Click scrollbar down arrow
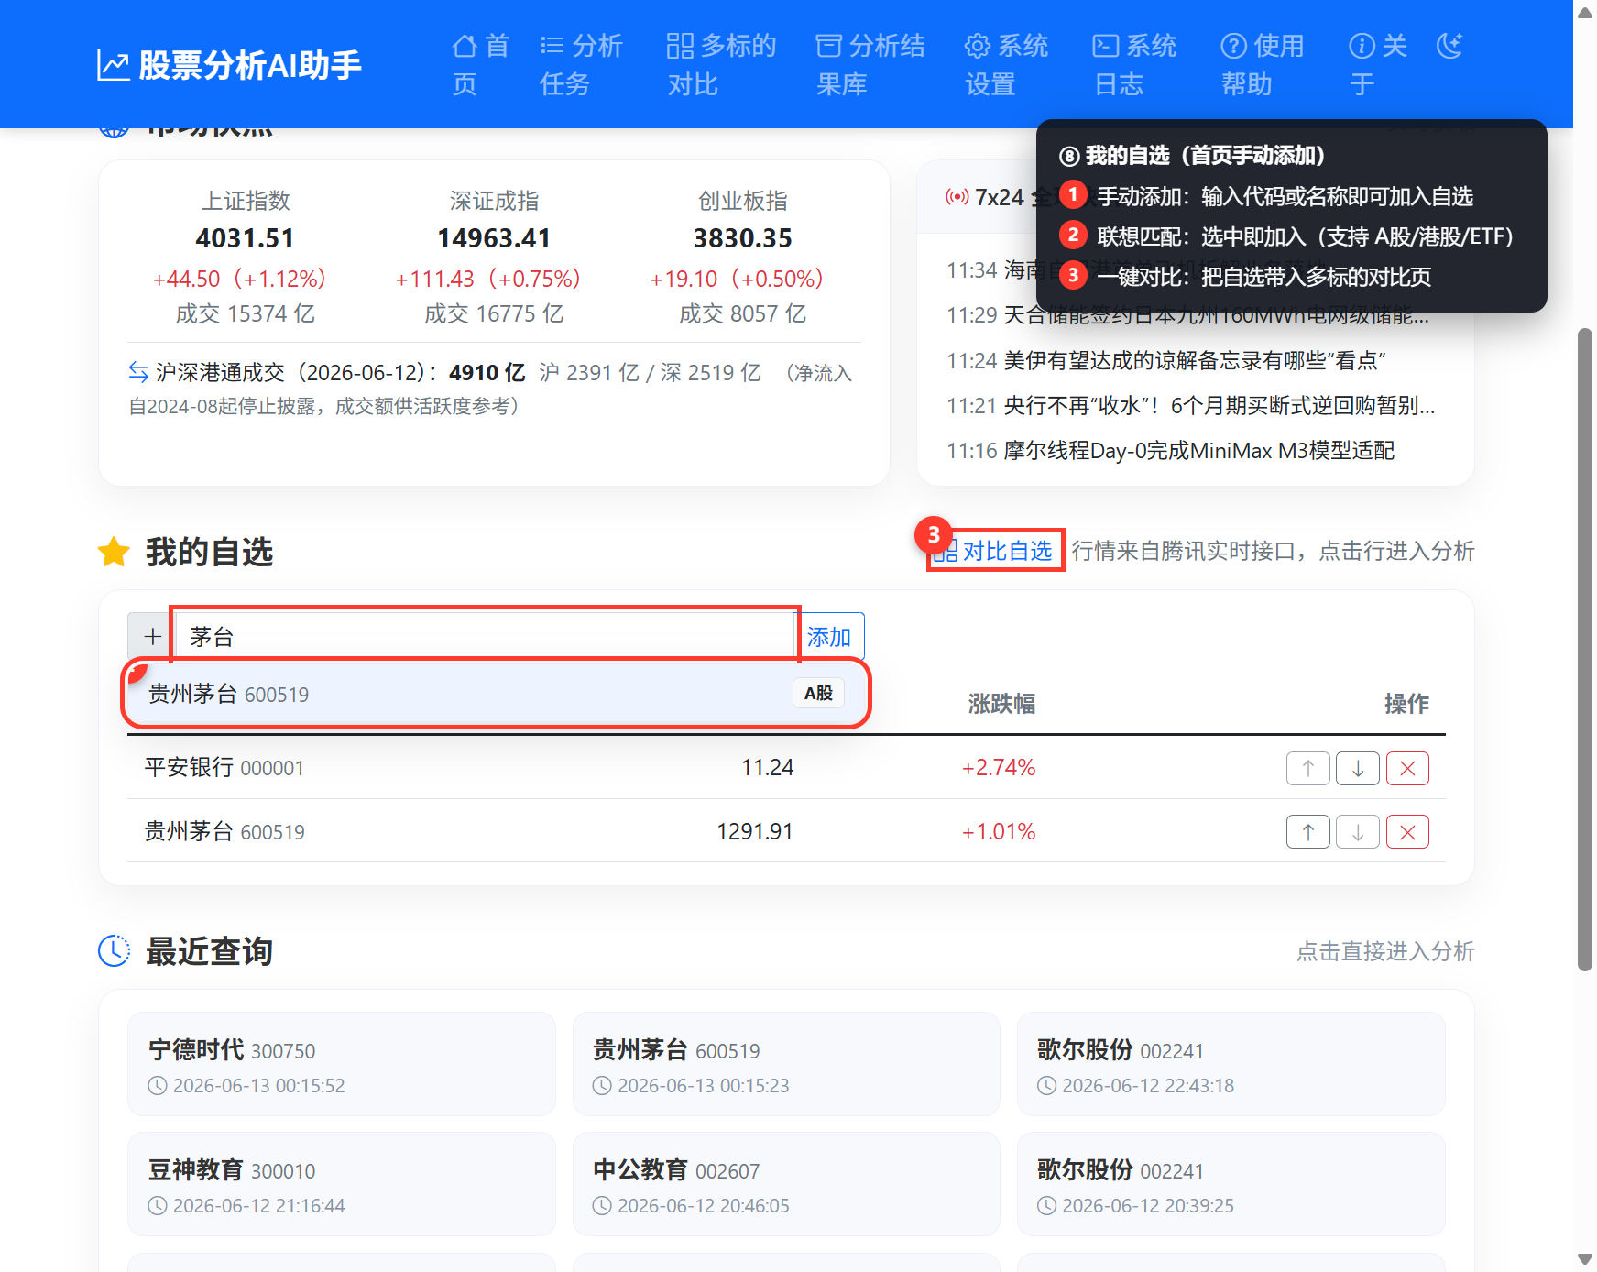 [x=1585, y=1259]
